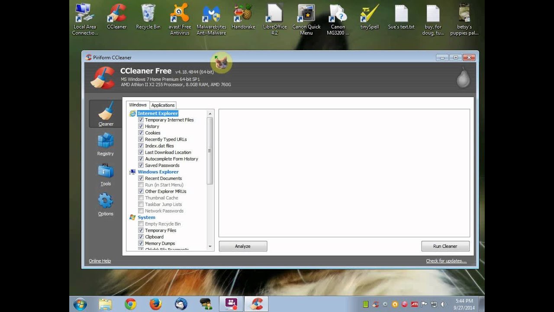Toggle System Temporary Files checkbox
The image size is (554, 312).
[141, 231]
